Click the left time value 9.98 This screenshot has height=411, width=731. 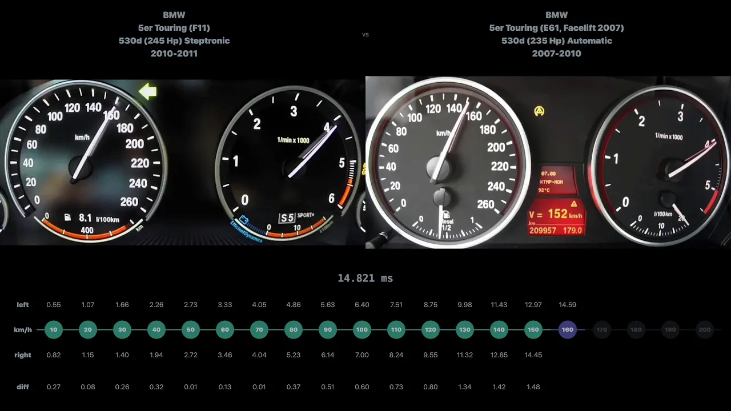465,305
